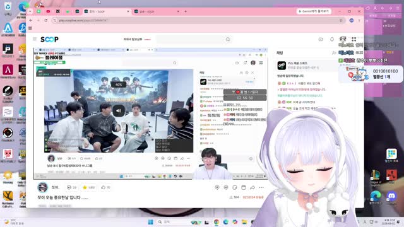Click the SOOP logo

coord(49,39)
